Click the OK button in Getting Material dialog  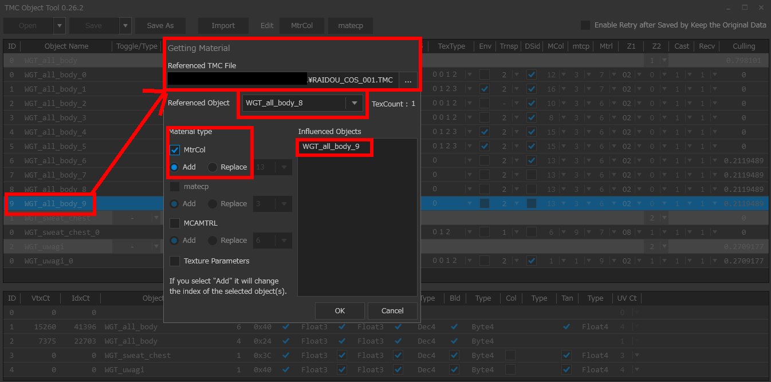coord(339,310)
